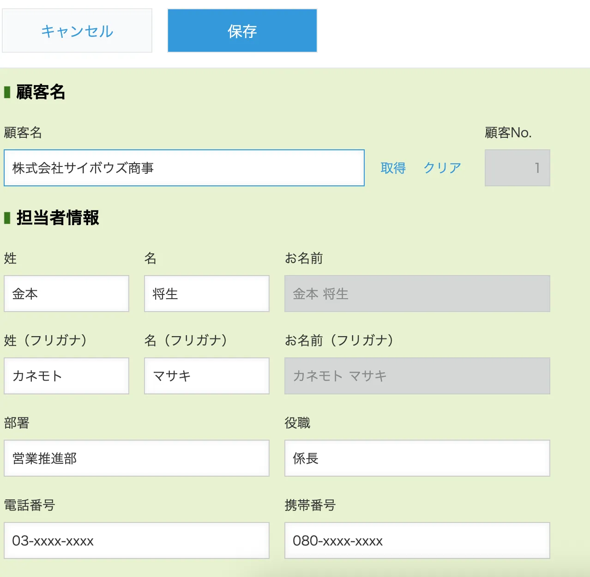
Task: Select the お名前（フリガナ） combined field
Action: tap(417, 376)
